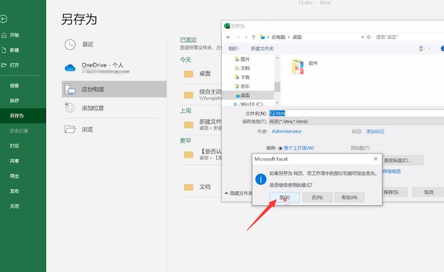Click 此电脑 in the address breadcrumb
This screenshot has width=444, height=272.
click(278, 37)
